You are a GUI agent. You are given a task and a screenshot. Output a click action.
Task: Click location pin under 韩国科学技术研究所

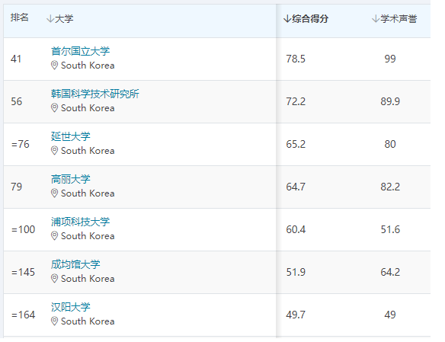pos(54,108)
